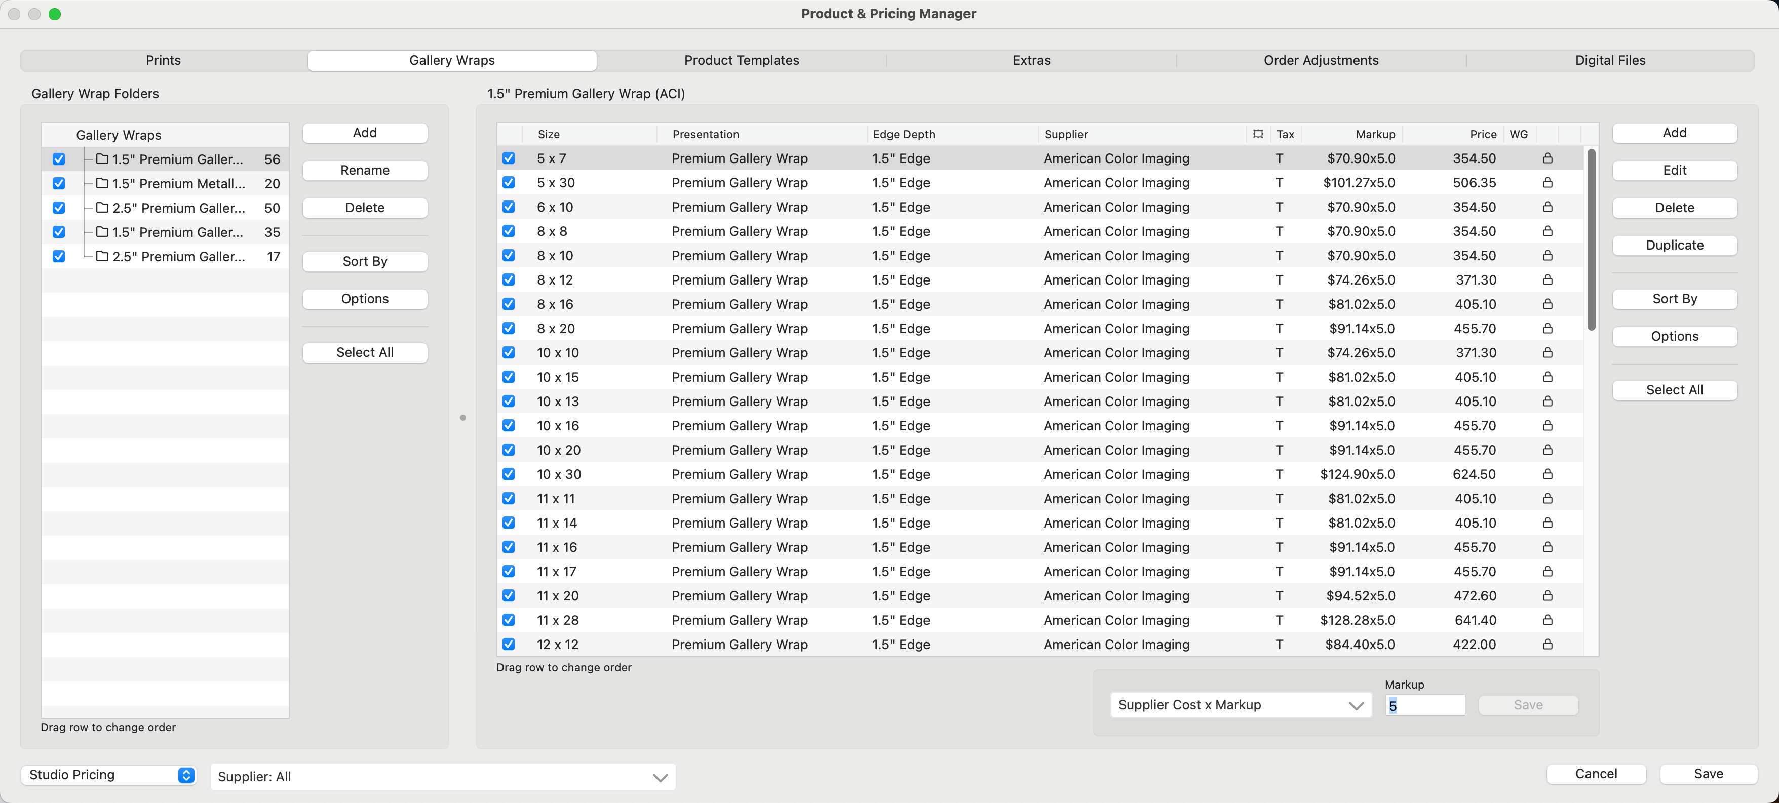Click folder icon of 1.5" Premium Metallic folder
Screen dimensions: 1779x803
(102, 184)
